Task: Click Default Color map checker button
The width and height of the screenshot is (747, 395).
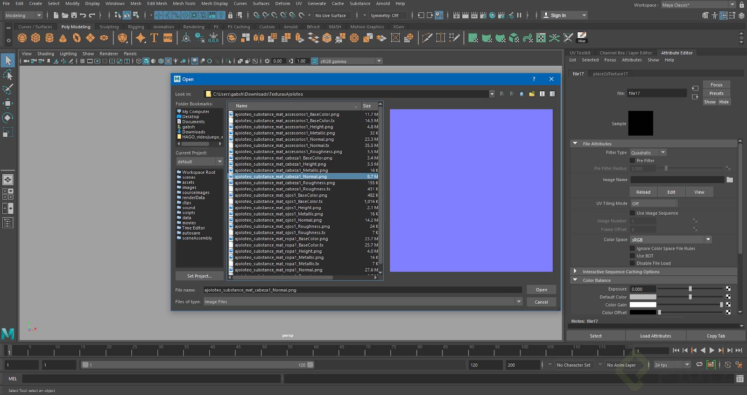Action: (728, 297)
